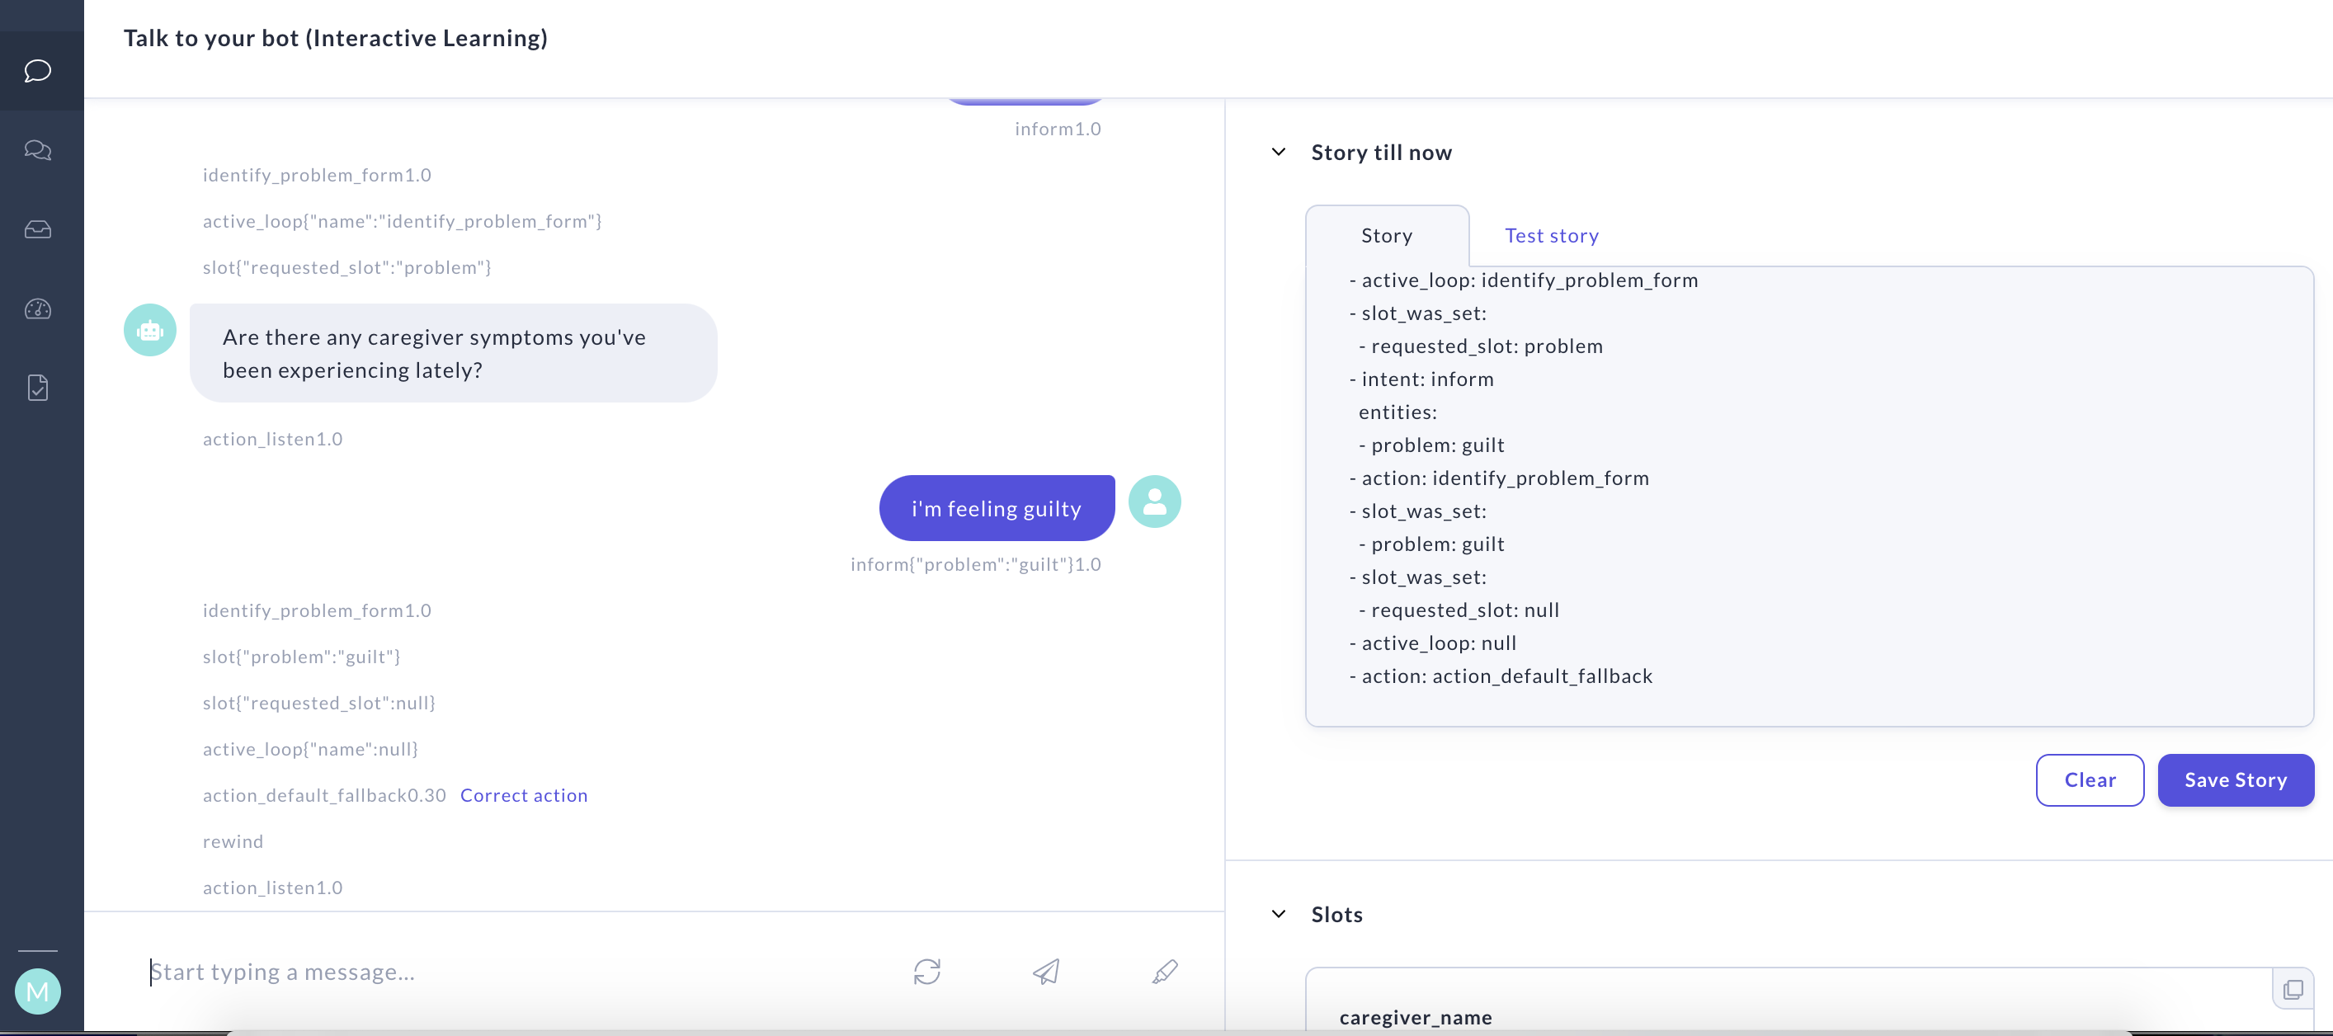
Task: Switch to the Test story tab
Action: click(x=1550, y=234)
